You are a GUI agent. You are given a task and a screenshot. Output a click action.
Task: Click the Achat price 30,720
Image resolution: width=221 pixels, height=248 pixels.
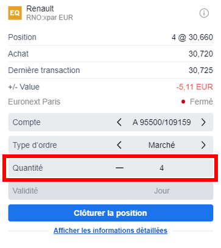tap(201, 54)
